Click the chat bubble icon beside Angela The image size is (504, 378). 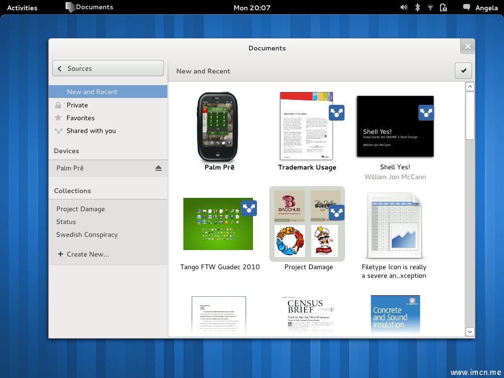pyautogui.click(x=467, y=7)
